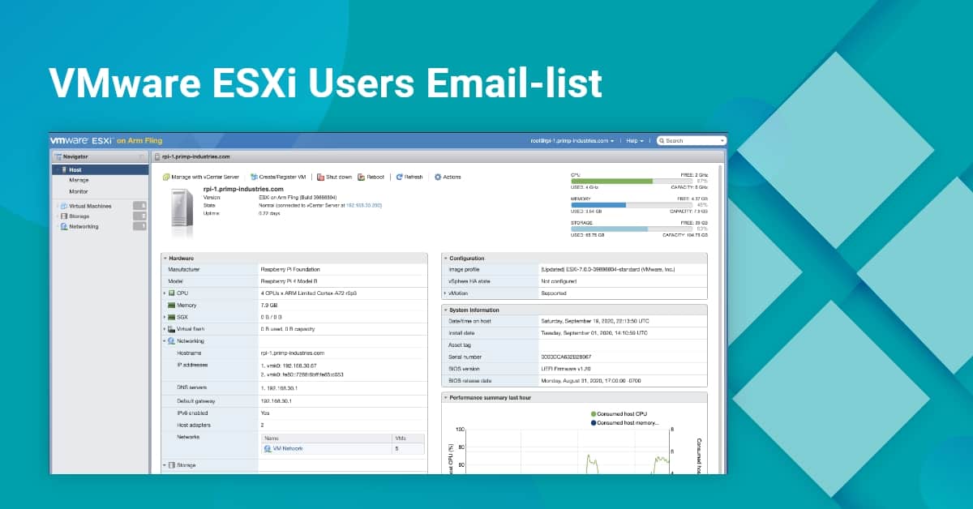Open the vCenter Server IP address link

(x=364, y=205)
